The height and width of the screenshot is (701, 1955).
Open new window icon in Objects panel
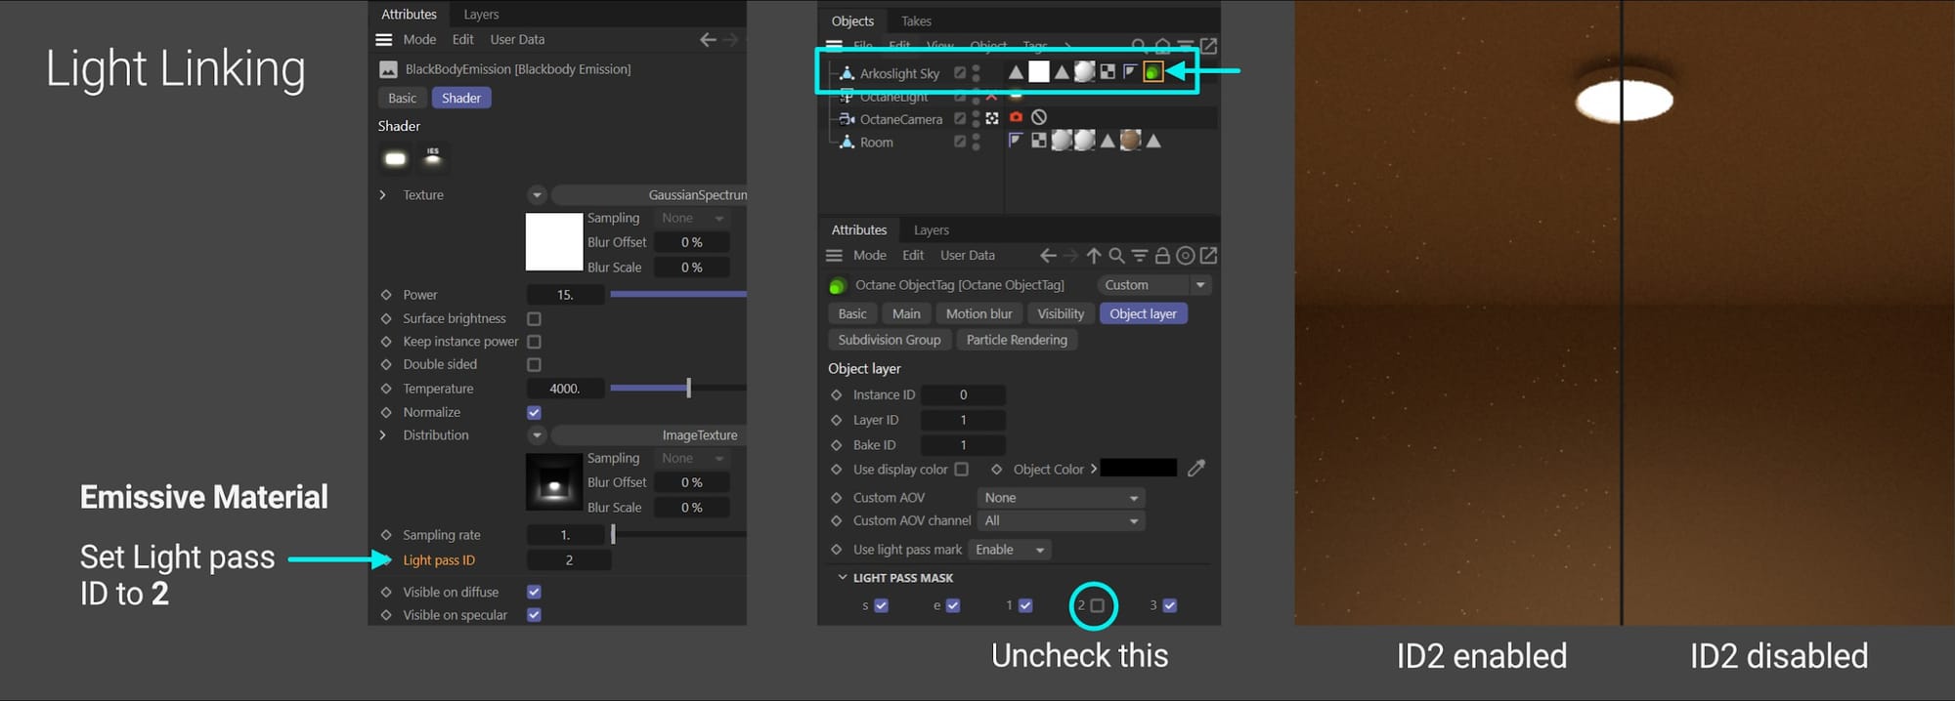click(x=1208, y=46)
